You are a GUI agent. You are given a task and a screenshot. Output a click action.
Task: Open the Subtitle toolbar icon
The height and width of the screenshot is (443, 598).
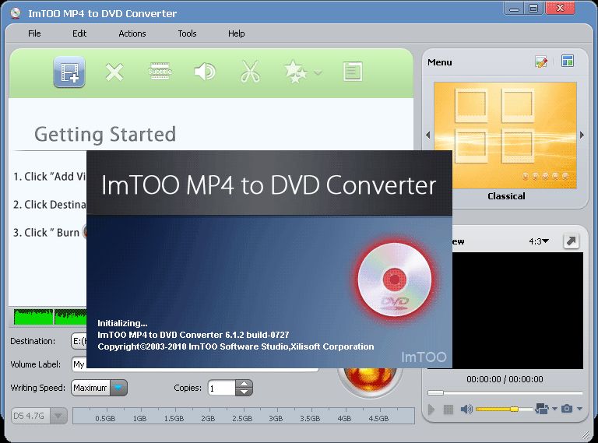160,72
